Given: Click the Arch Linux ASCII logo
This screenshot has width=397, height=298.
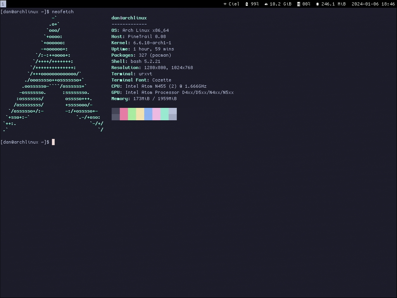Looking at the screenshot, I should (53, 74).
